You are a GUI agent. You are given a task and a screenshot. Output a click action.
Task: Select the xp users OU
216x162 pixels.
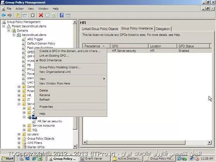coord(33,134)
